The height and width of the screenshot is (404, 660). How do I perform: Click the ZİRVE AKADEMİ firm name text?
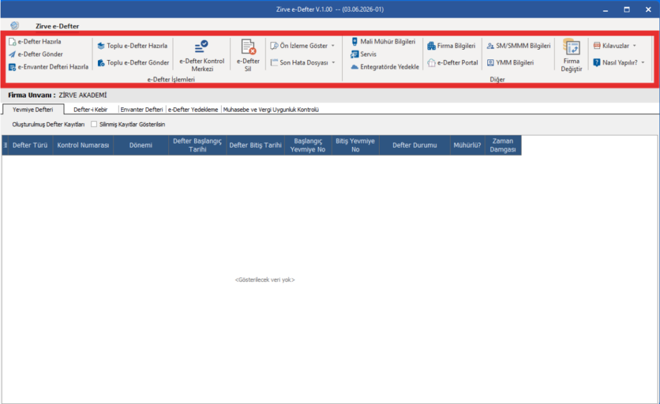click(83, 96)
